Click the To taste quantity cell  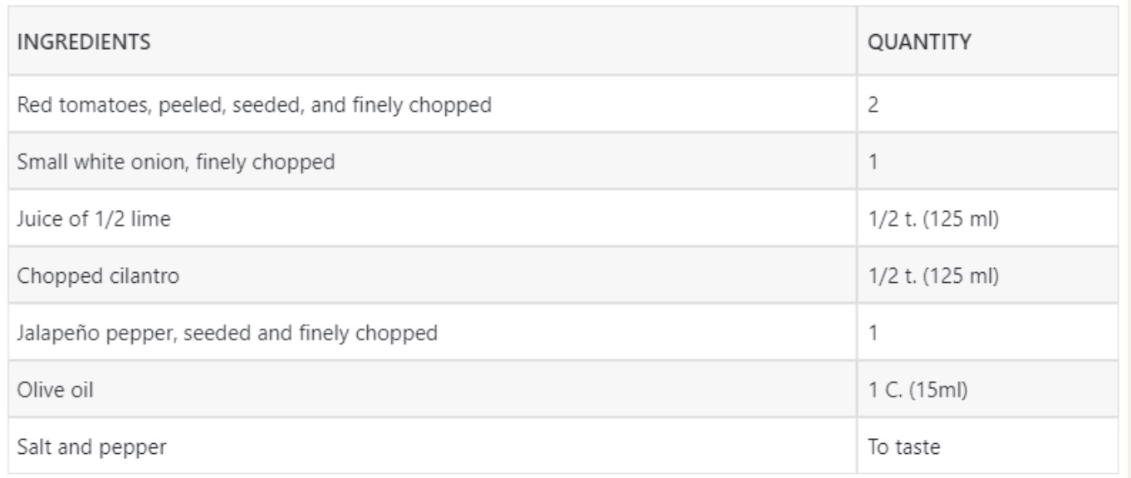click(x=903, y=446)
